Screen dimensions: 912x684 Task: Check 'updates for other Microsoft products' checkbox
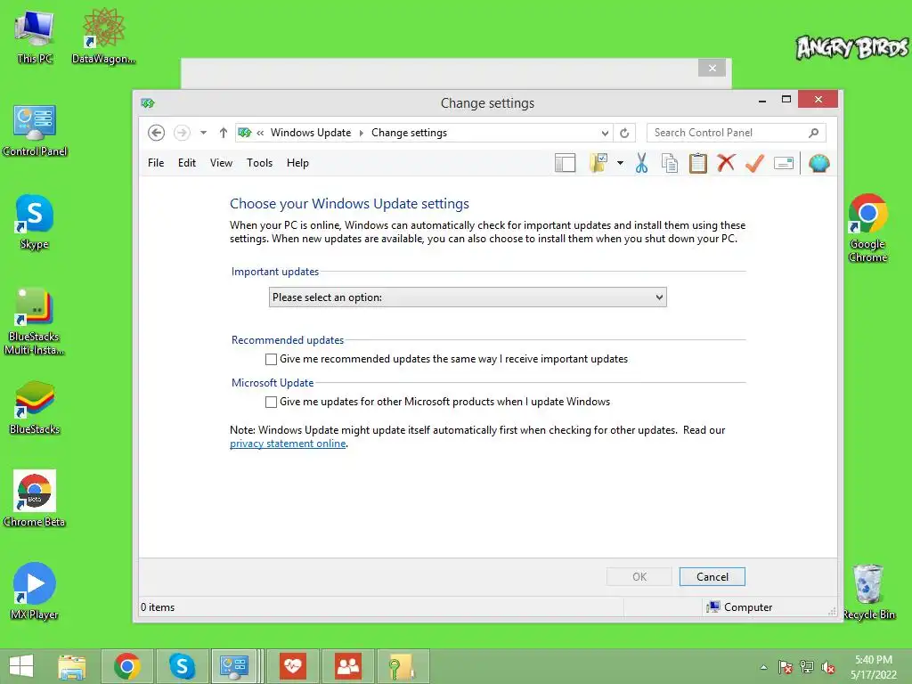click(x=271, y=402)
